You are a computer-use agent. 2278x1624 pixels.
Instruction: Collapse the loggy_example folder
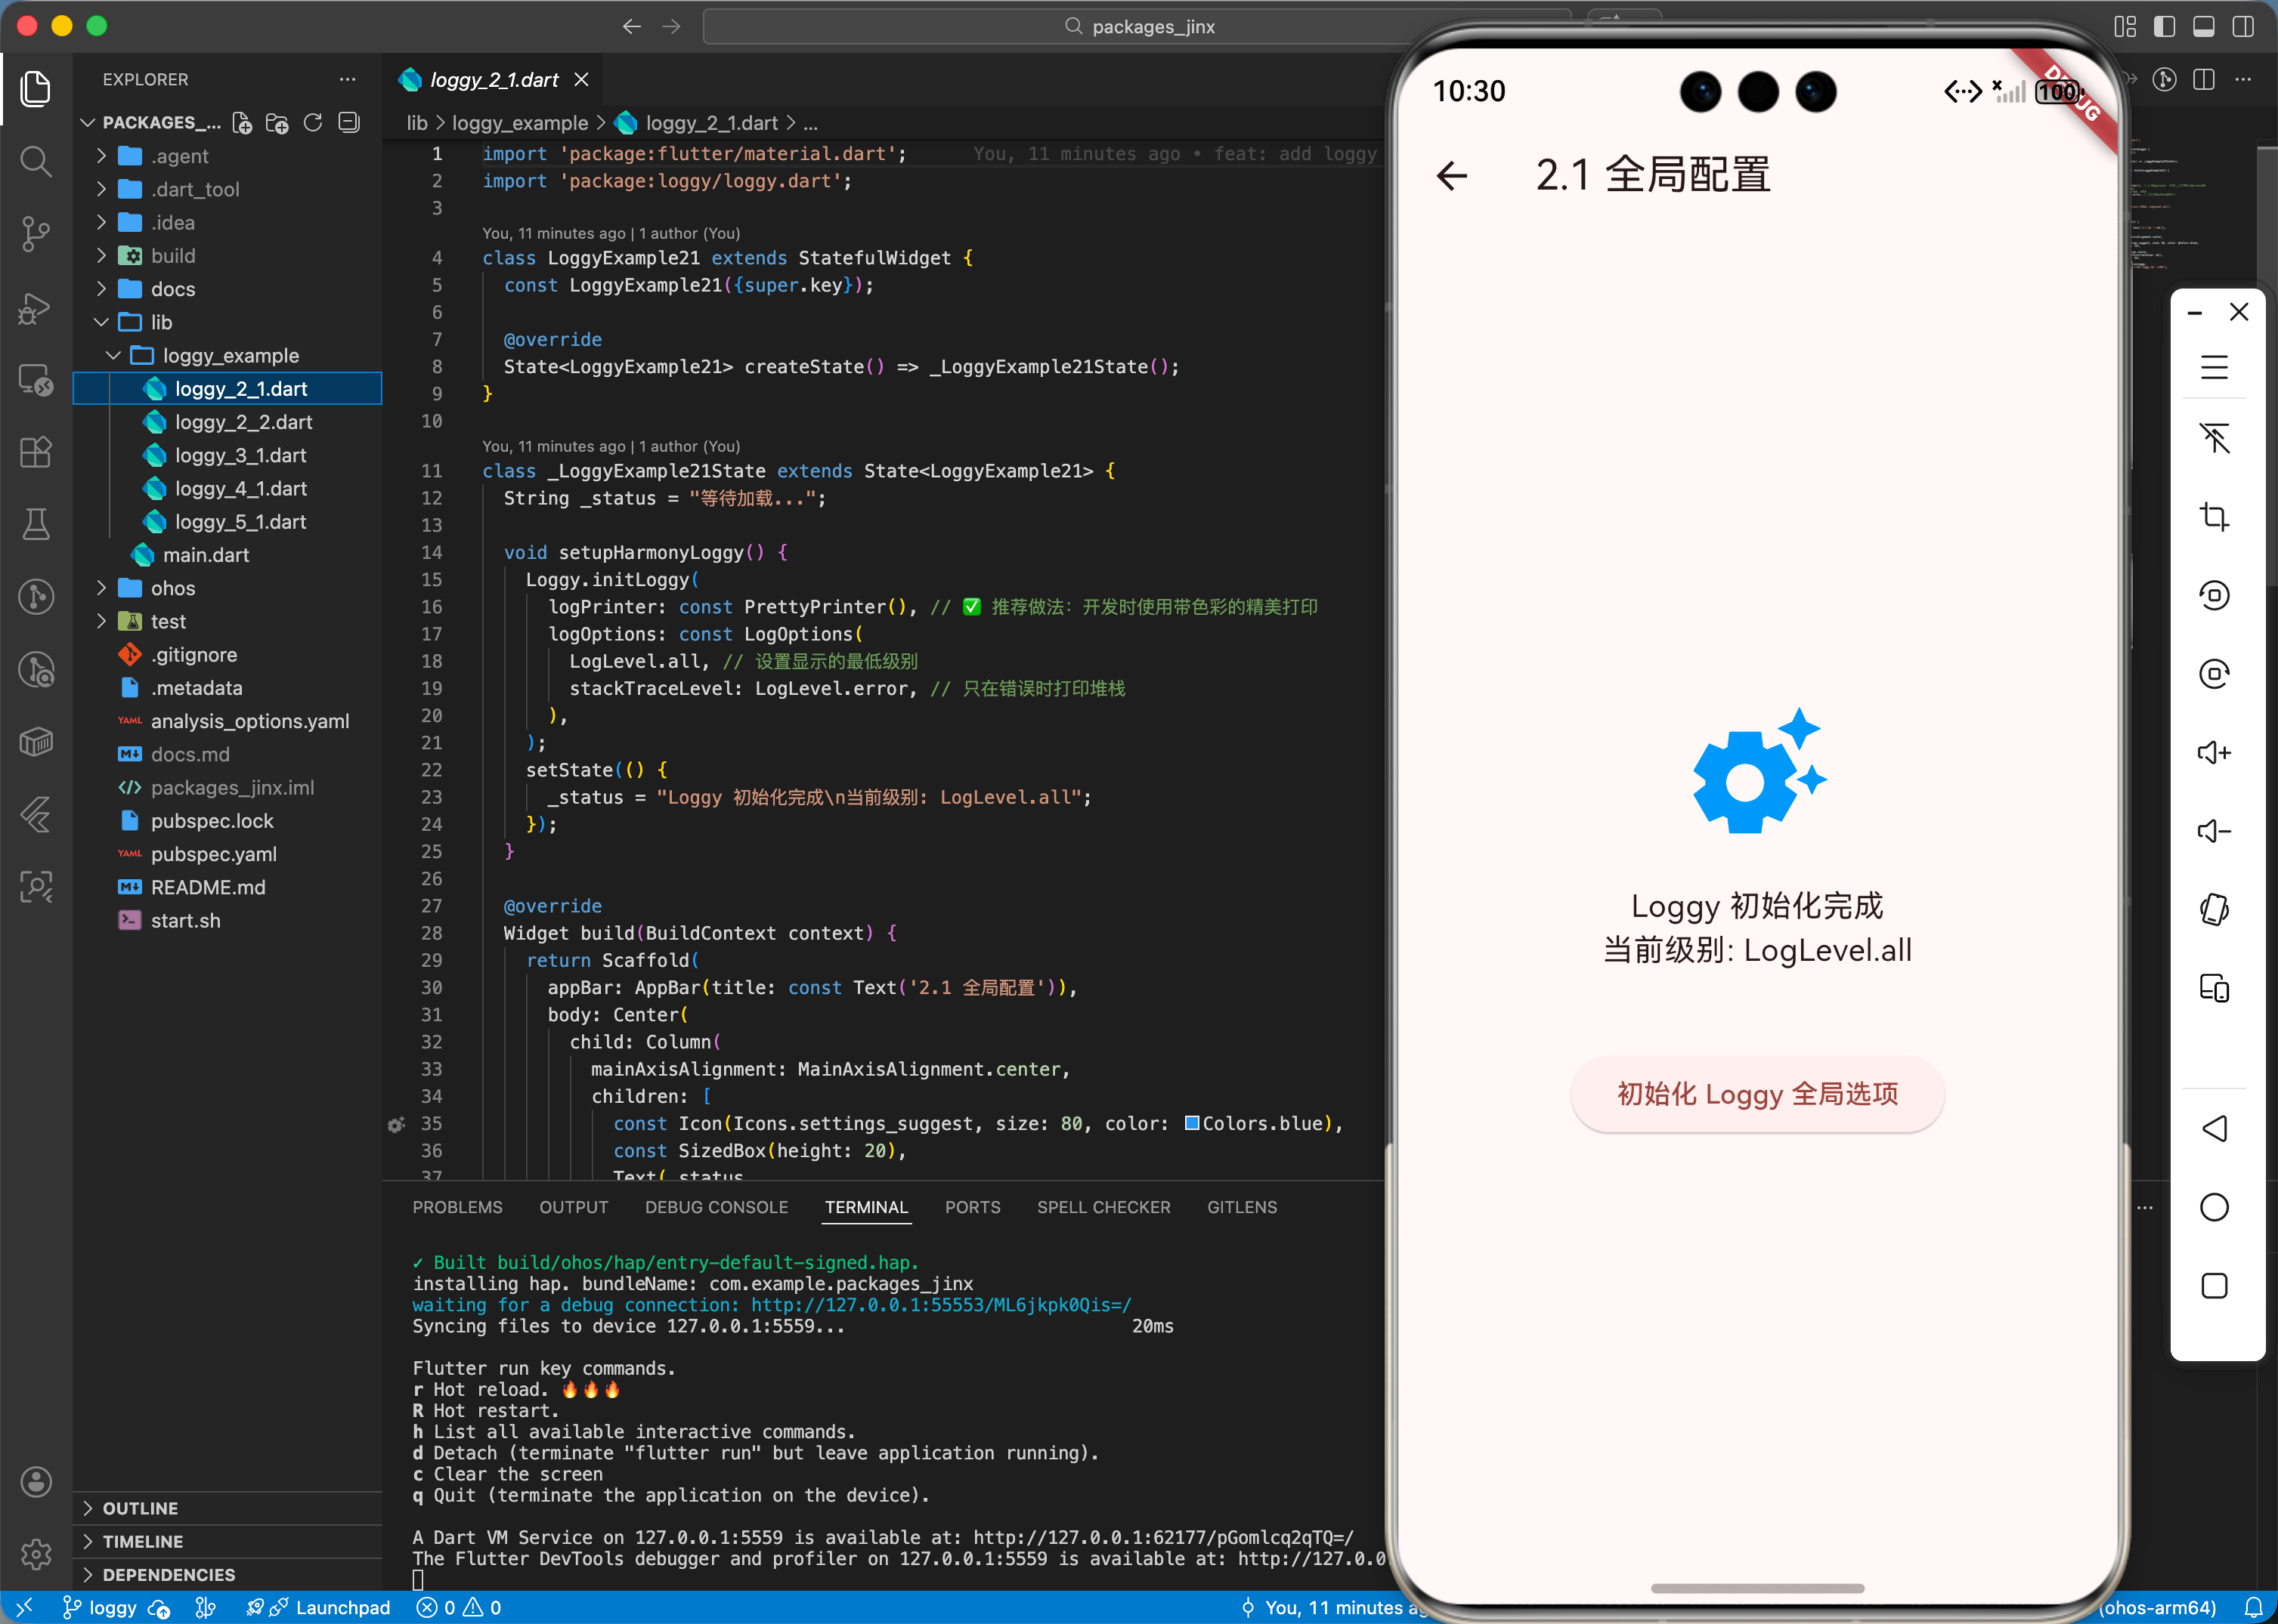coord(230,355)
